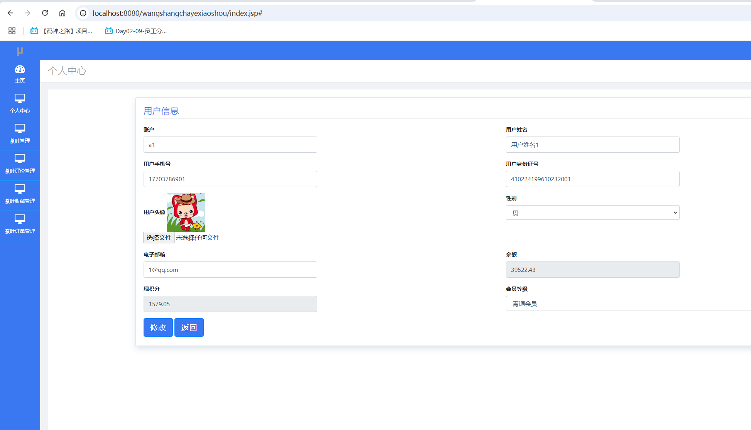This screenshot has width=751, height=430.
Task: Click the 用户手机号 input field
Action: click(230, 179)
